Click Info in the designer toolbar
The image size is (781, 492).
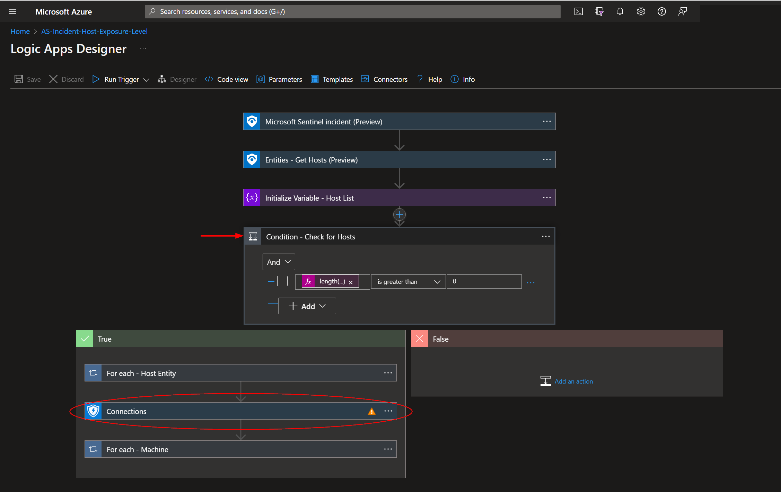[463, 79]
